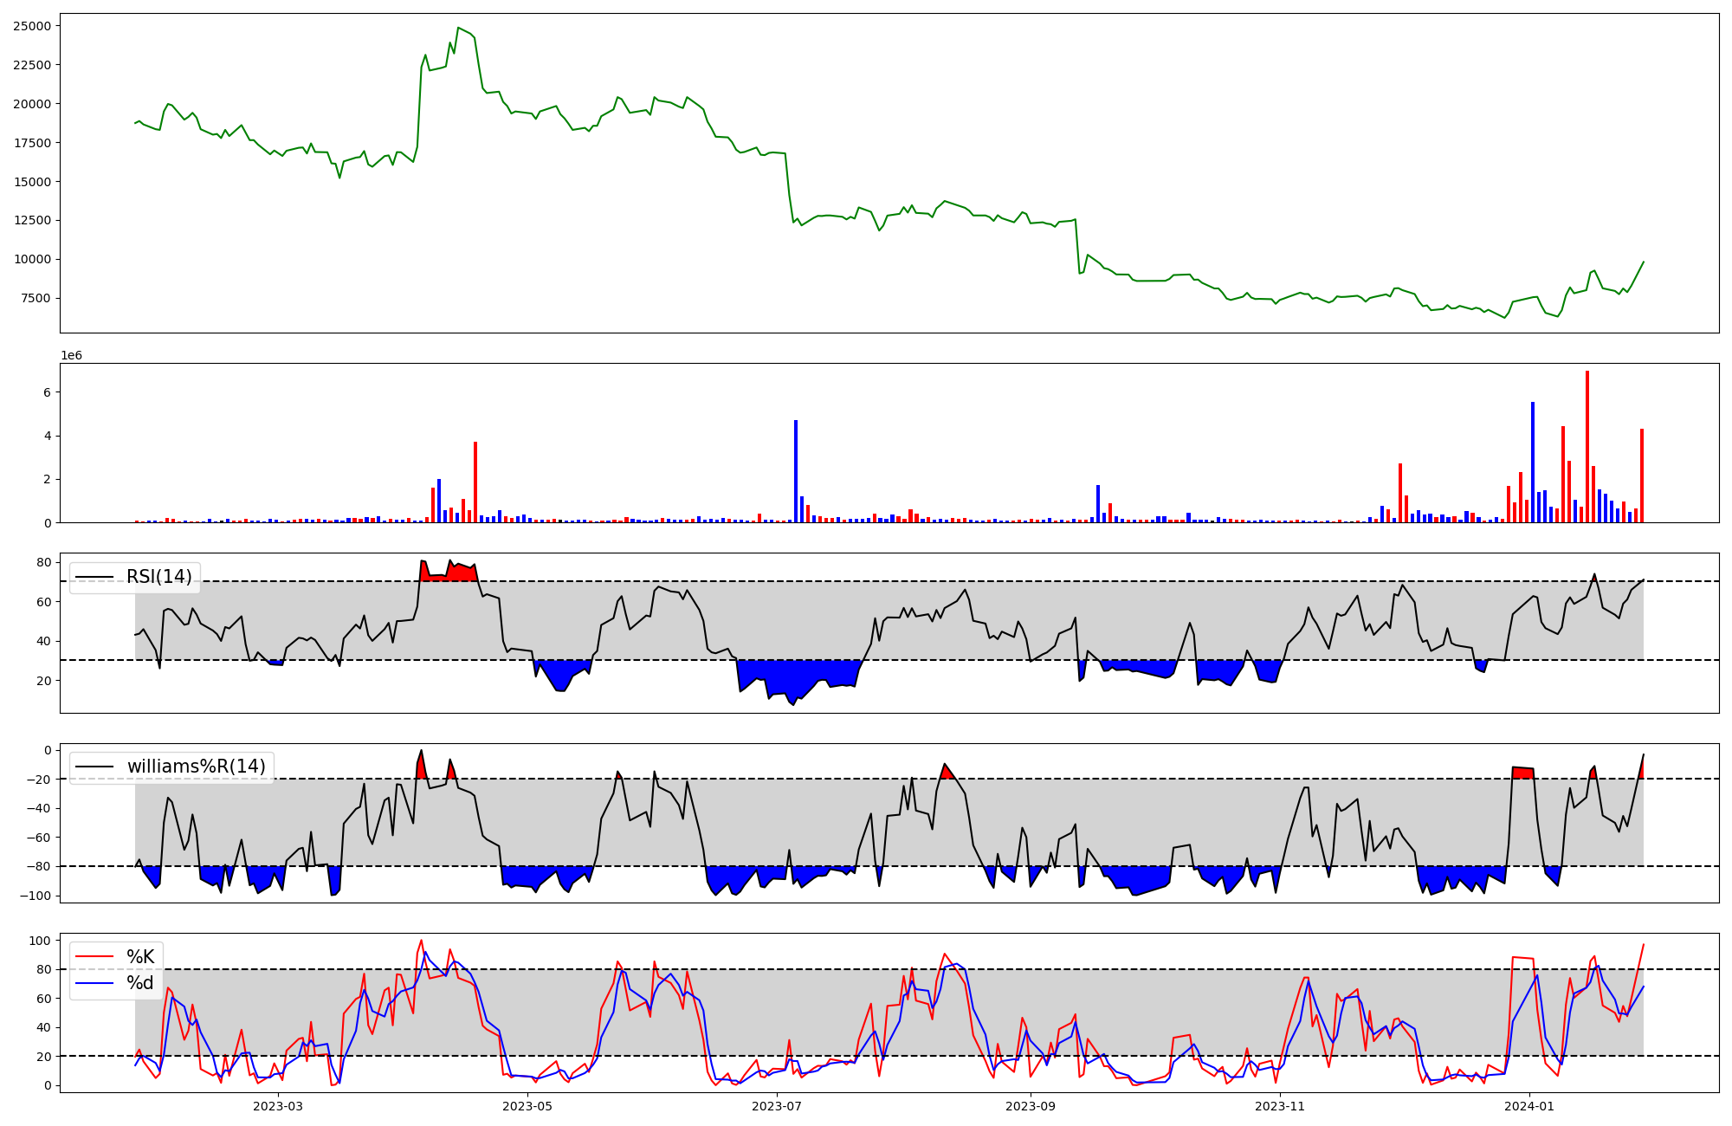Click the 1e6 volume scale label
Screen dimensions: 1732x1126
(x=71, y=355)
